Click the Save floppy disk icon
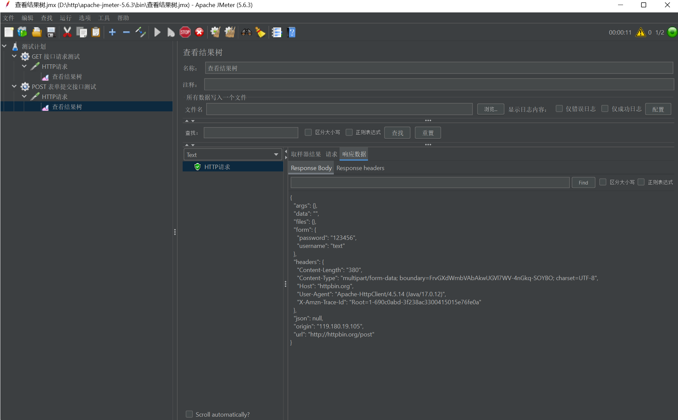Viewport: 678px width, 420px height. point(51,32)
